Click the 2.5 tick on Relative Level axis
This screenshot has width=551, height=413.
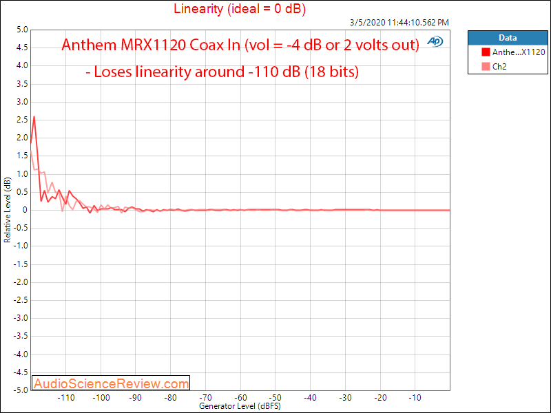(22, 120)
